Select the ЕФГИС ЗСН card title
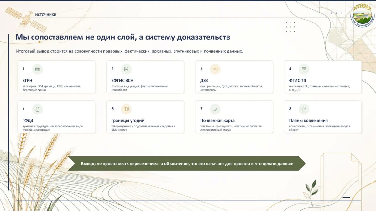This screenshot has width=376, height=211. 122,81
